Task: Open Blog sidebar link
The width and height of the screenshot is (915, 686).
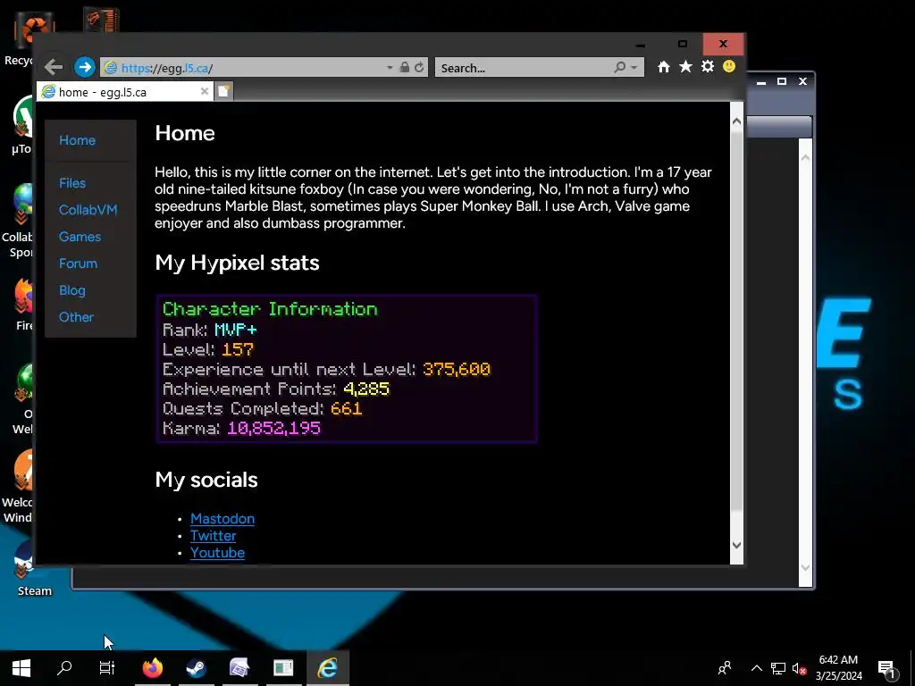Action: coord(72,290)
